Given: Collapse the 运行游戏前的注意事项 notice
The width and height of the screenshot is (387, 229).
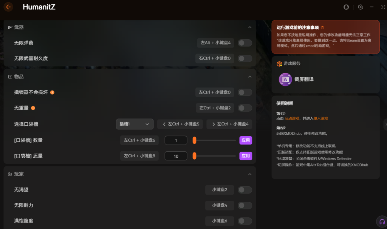Looking at the screenshot, I should coord(322,28).
